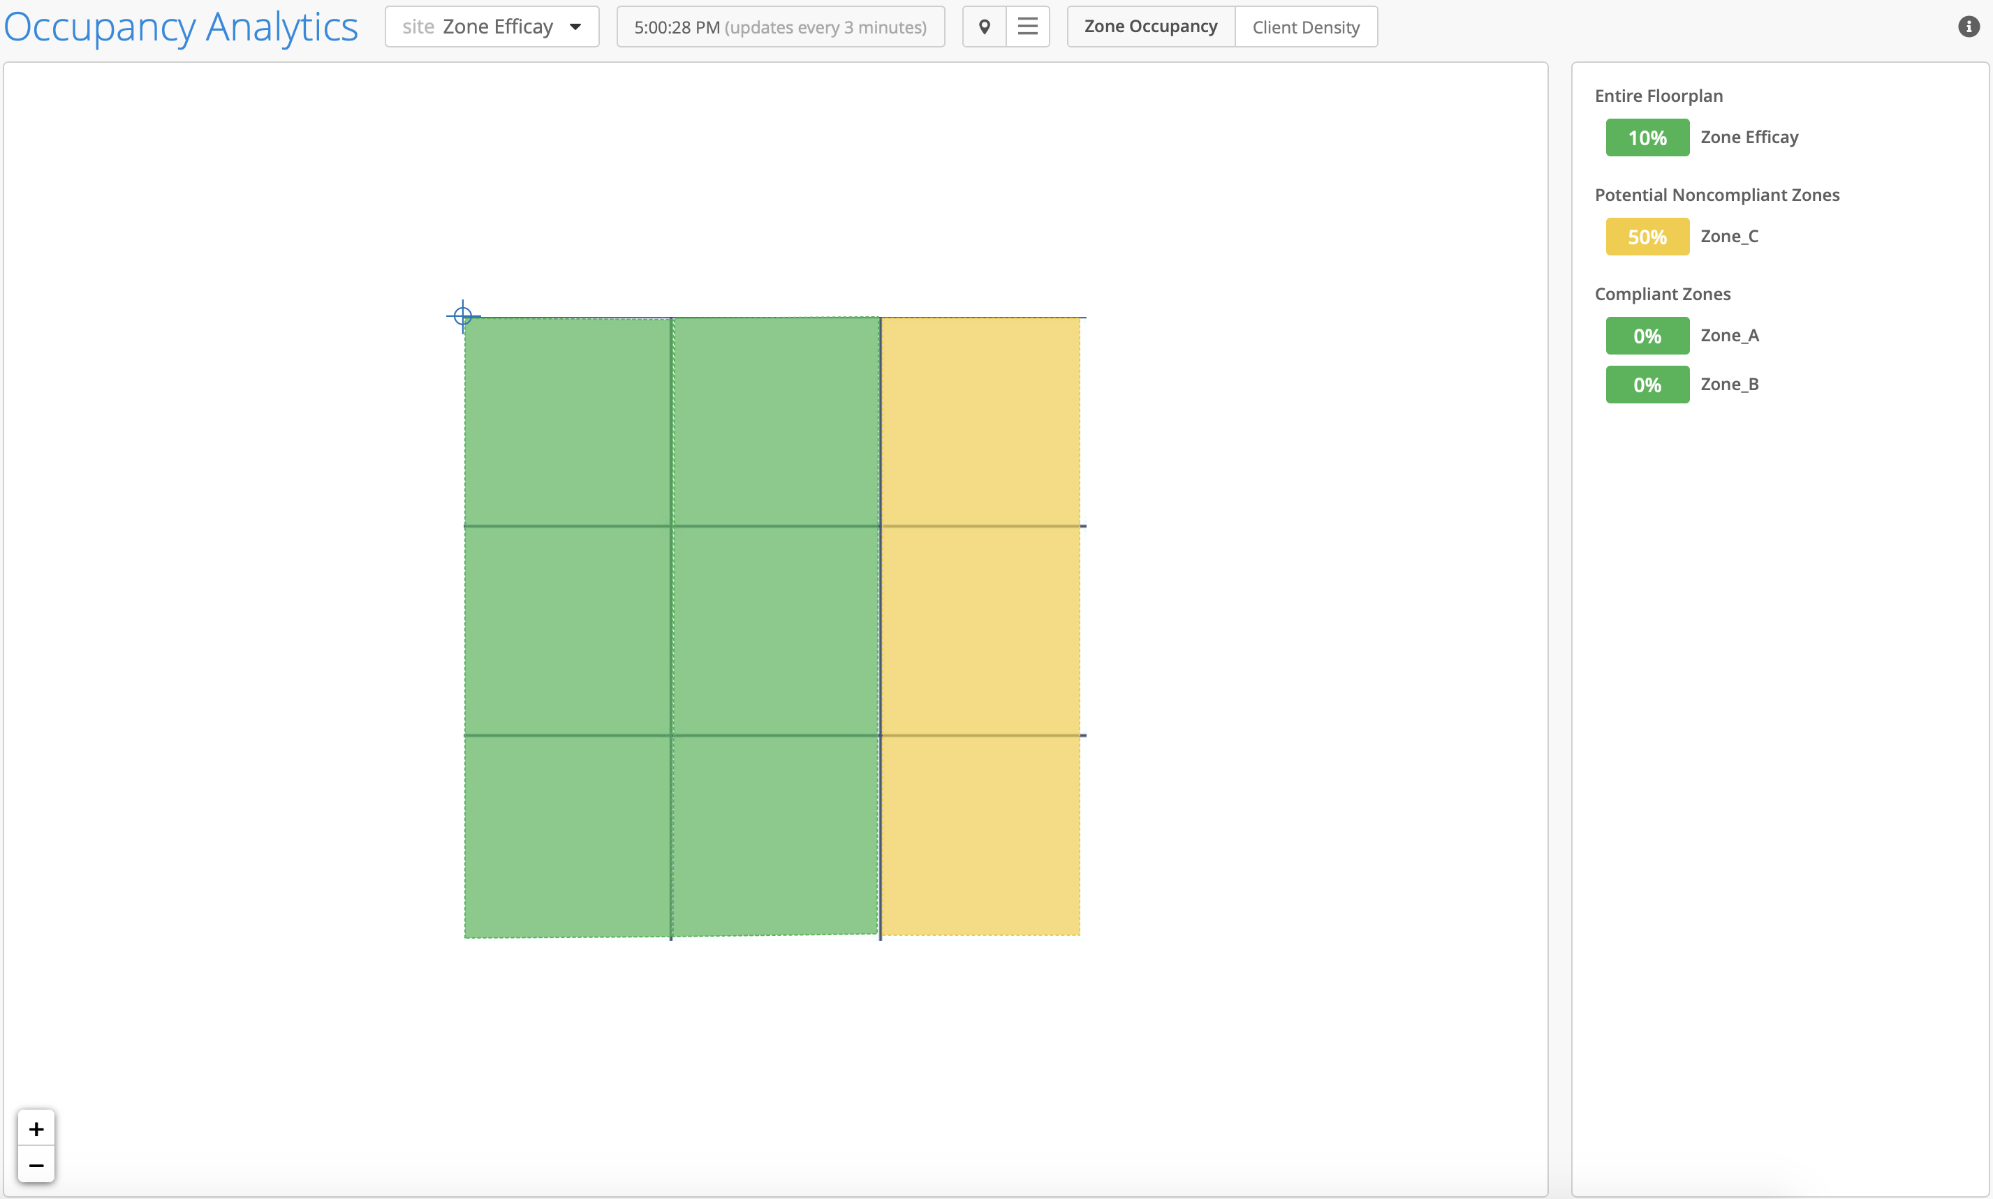This screenshot has height=1199, width=1993.
Task: Click the 5:00:28 PM update time box
Action: pos(780,27)
